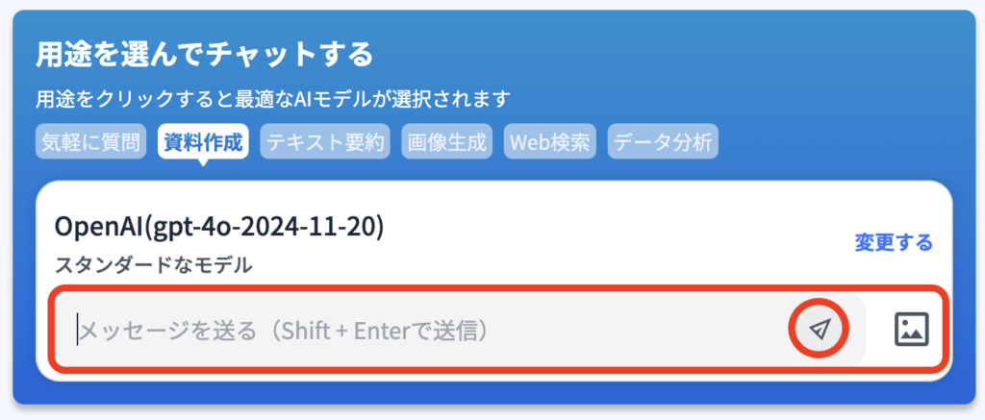Image resolution: width=985 pixels, height=420 pixels.
Task: Choose the 画像生成 purpose tab
Action: coord(448,143)
